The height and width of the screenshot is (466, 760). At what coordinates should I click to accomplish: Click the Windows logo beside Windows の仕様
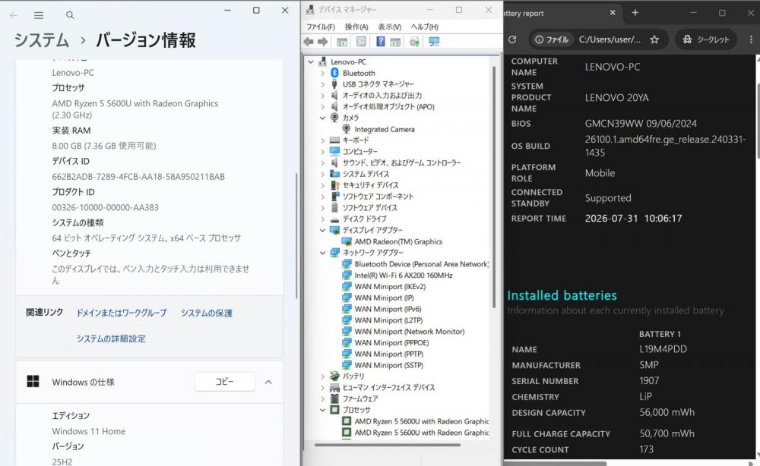coord(33,381)
